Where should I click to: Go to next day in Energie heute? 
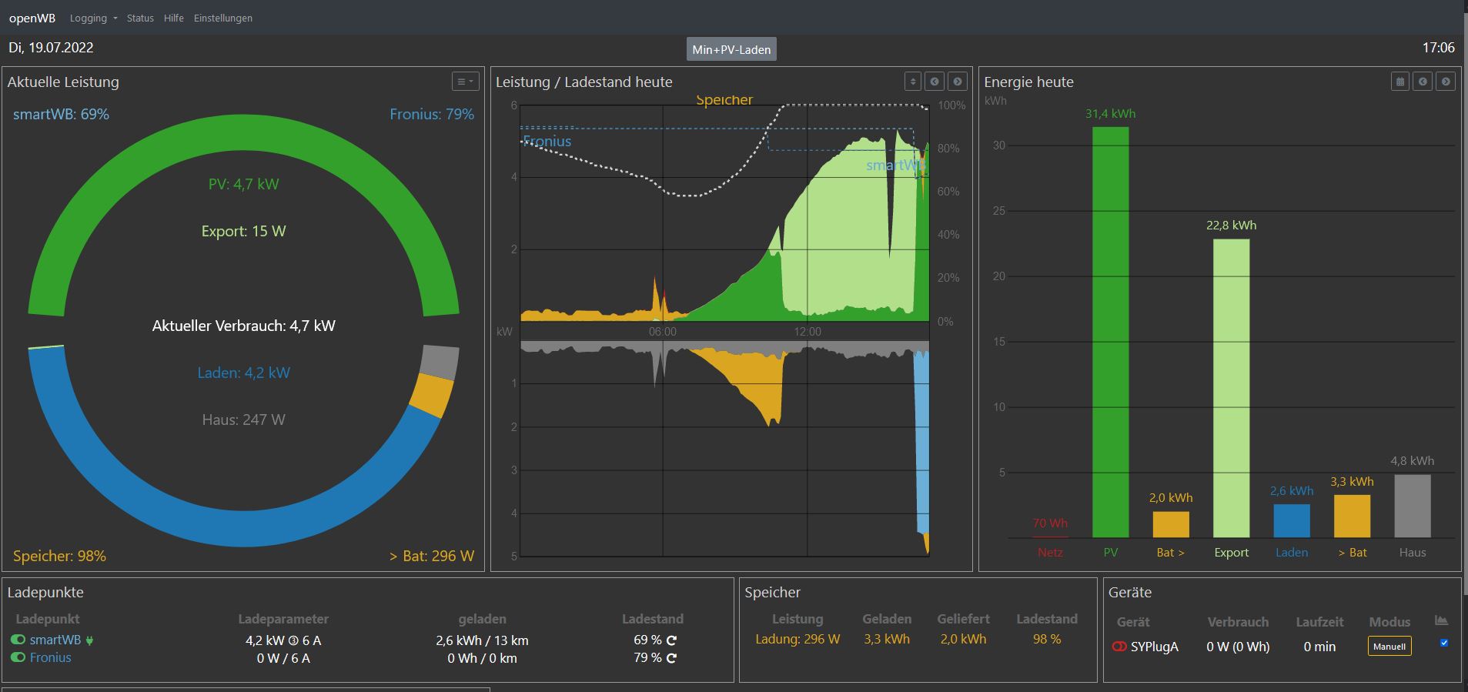pos(1446,82)
